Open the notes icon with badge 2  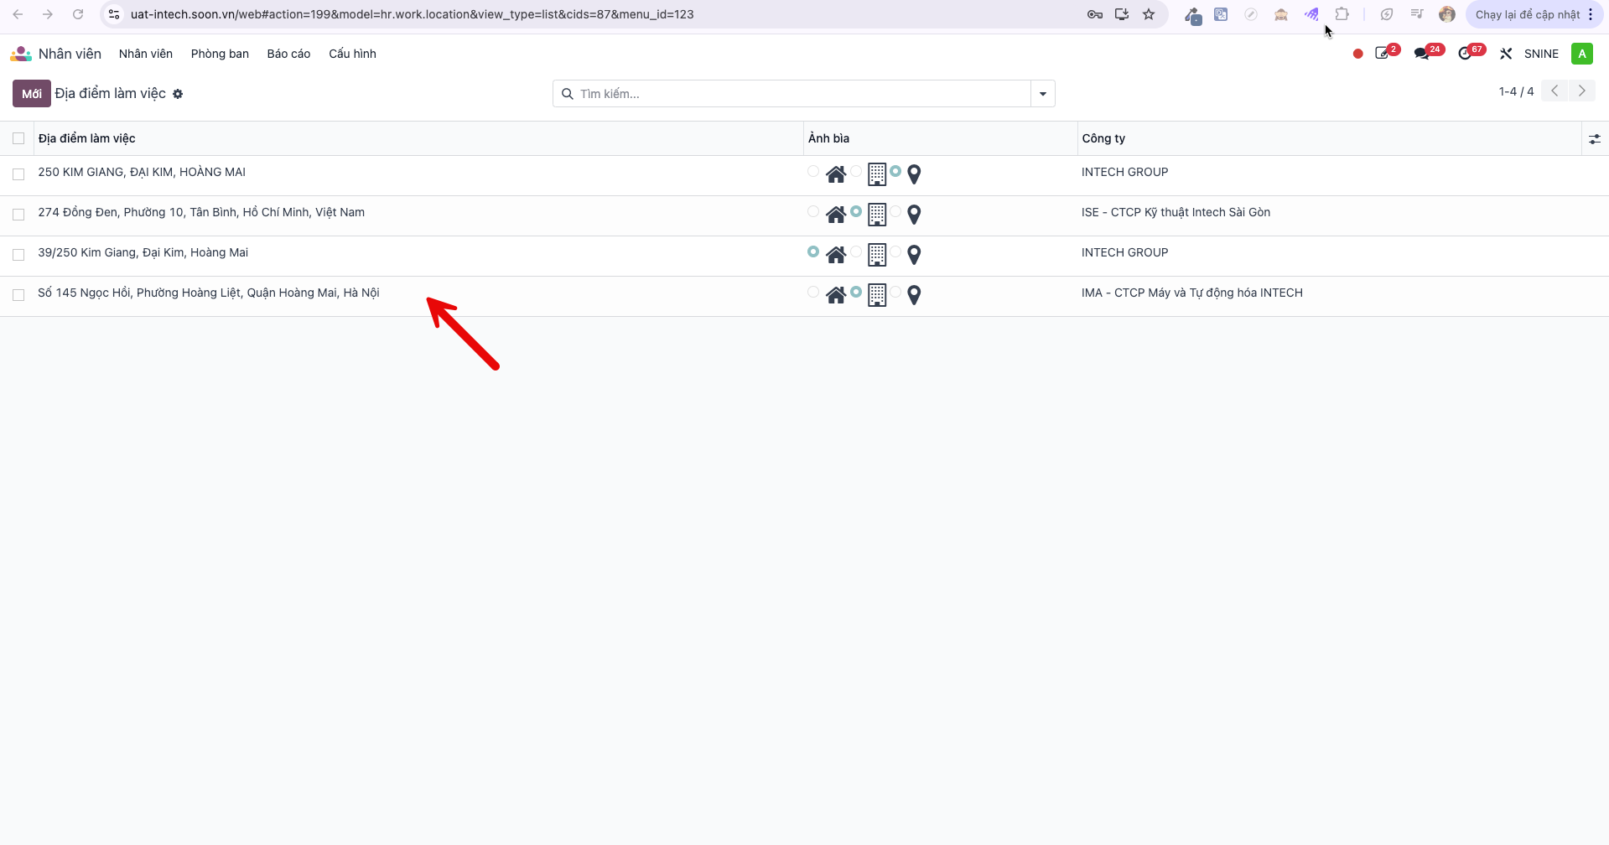1383,54
